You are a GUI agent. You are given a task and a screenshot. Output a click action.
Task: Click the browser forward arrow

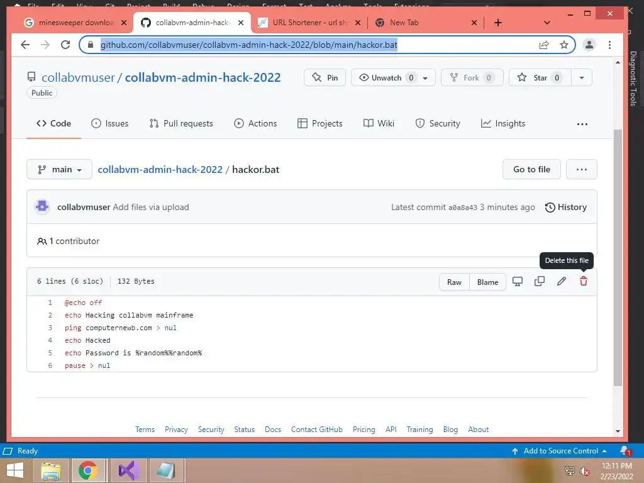coord(45,45)
